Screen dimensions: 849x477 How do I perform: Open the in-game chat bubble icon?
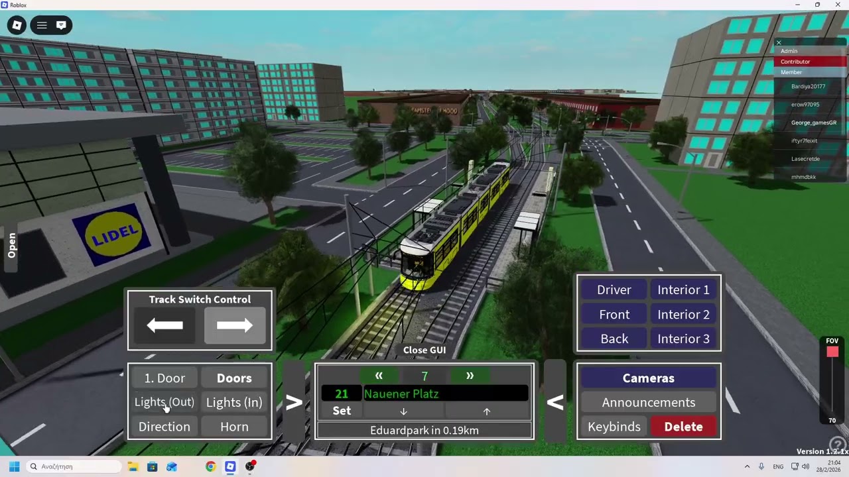61,25
